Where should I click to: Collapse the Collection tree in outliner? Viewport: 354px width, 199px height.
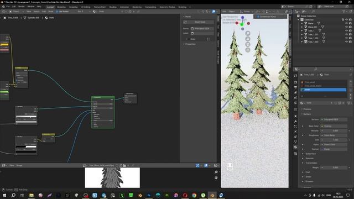point(299,20)
